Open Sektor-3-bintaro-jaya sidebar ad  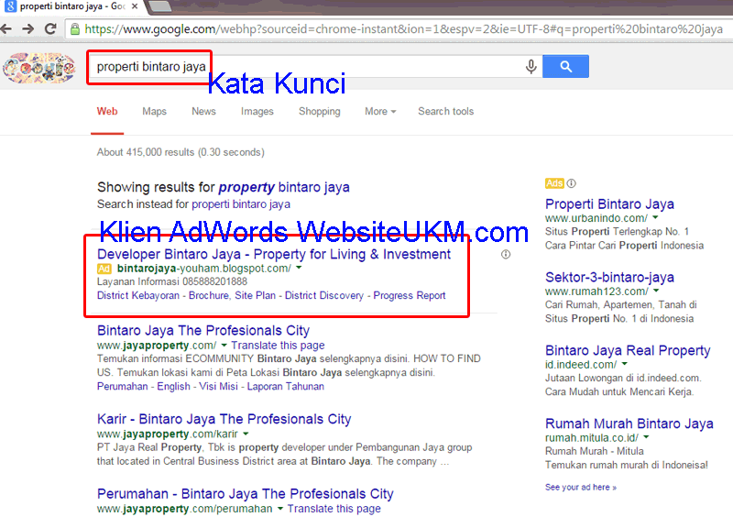[x=609, y=277]
